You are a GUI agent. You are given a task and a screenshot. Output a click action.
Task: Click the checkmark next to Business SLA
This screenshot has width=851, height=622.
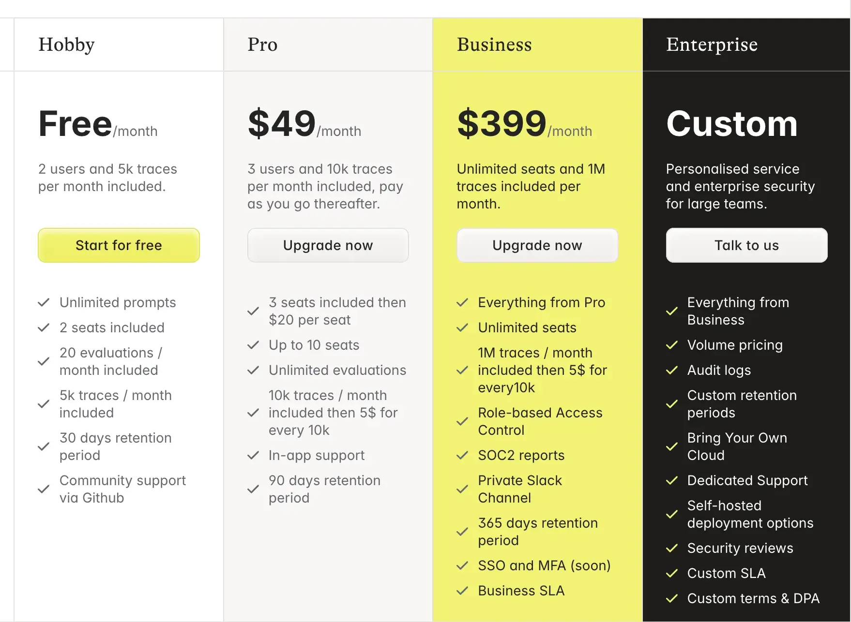point(462,591)
